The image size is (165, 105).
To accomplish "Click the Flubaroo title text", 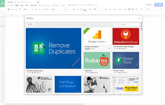I will click(x=88, y=71).
